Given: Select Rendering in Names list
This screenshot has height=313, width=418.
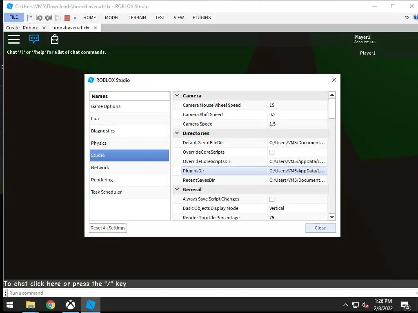Looking at the screenshot, I should [x=129, y=180].
